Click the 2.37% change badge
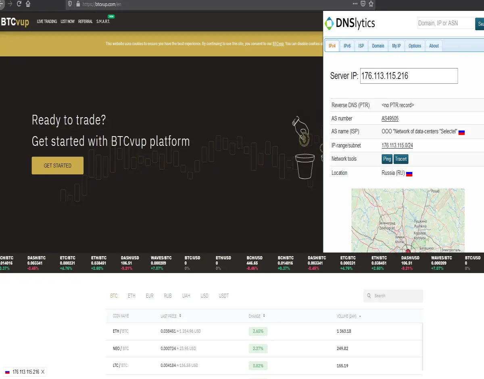484x379 pixels. tap(258, 348)
